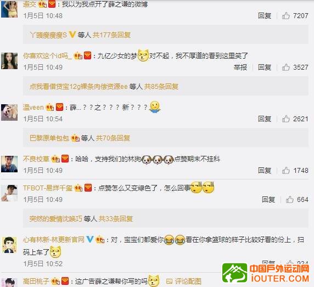Visit 高田桃子 user profile
Image resolution: width=314 pixels, height=287 pixels.
tap(36, 281)
